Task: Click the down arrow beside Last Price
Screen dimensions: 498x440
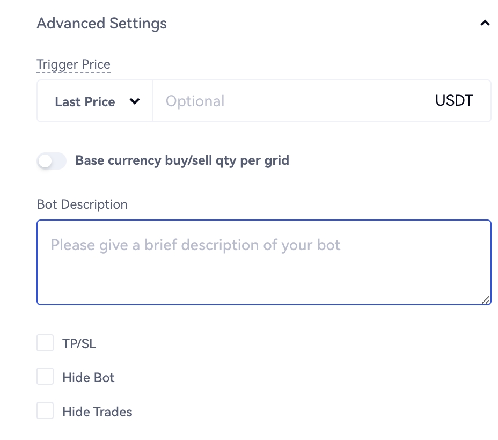Action: 135,101
